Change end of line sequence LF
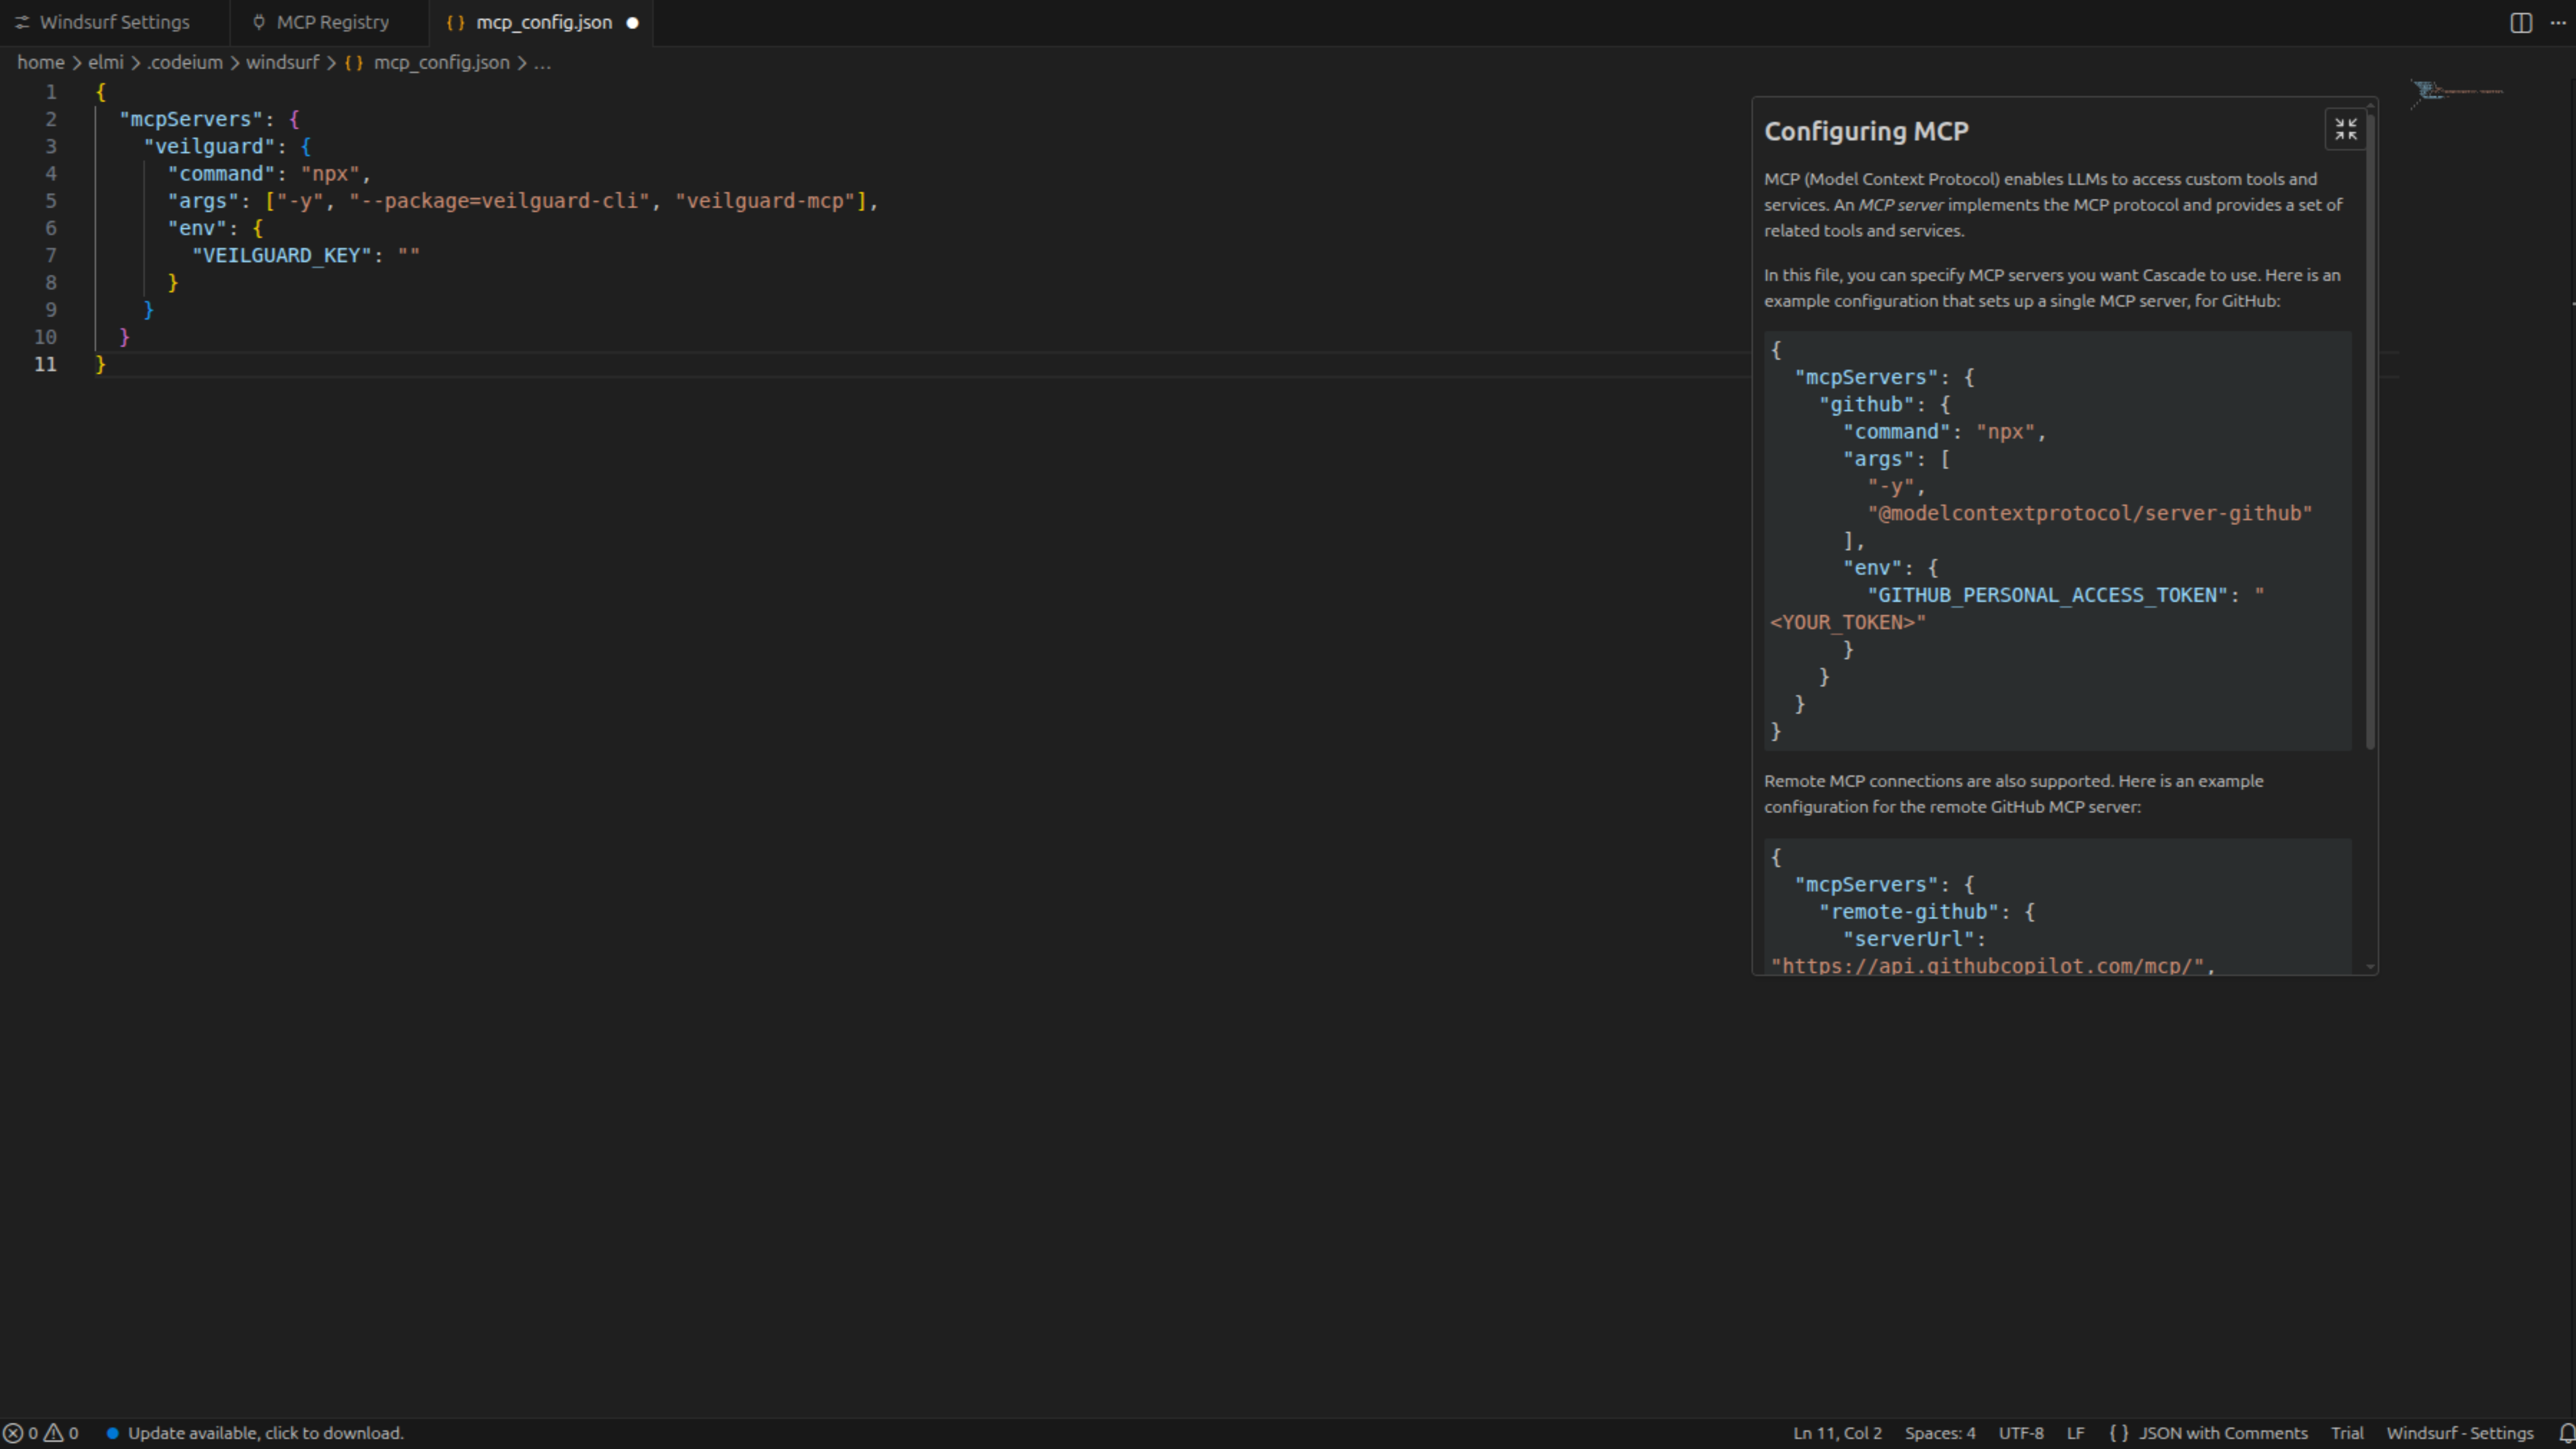The height and width of the screenshot is (1449, 2576). 2075,1433
